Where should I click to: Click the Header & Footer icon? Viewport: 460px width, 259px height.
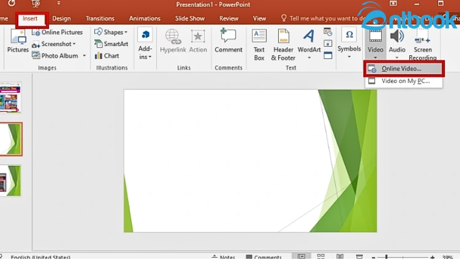click(x=283, y=44)
